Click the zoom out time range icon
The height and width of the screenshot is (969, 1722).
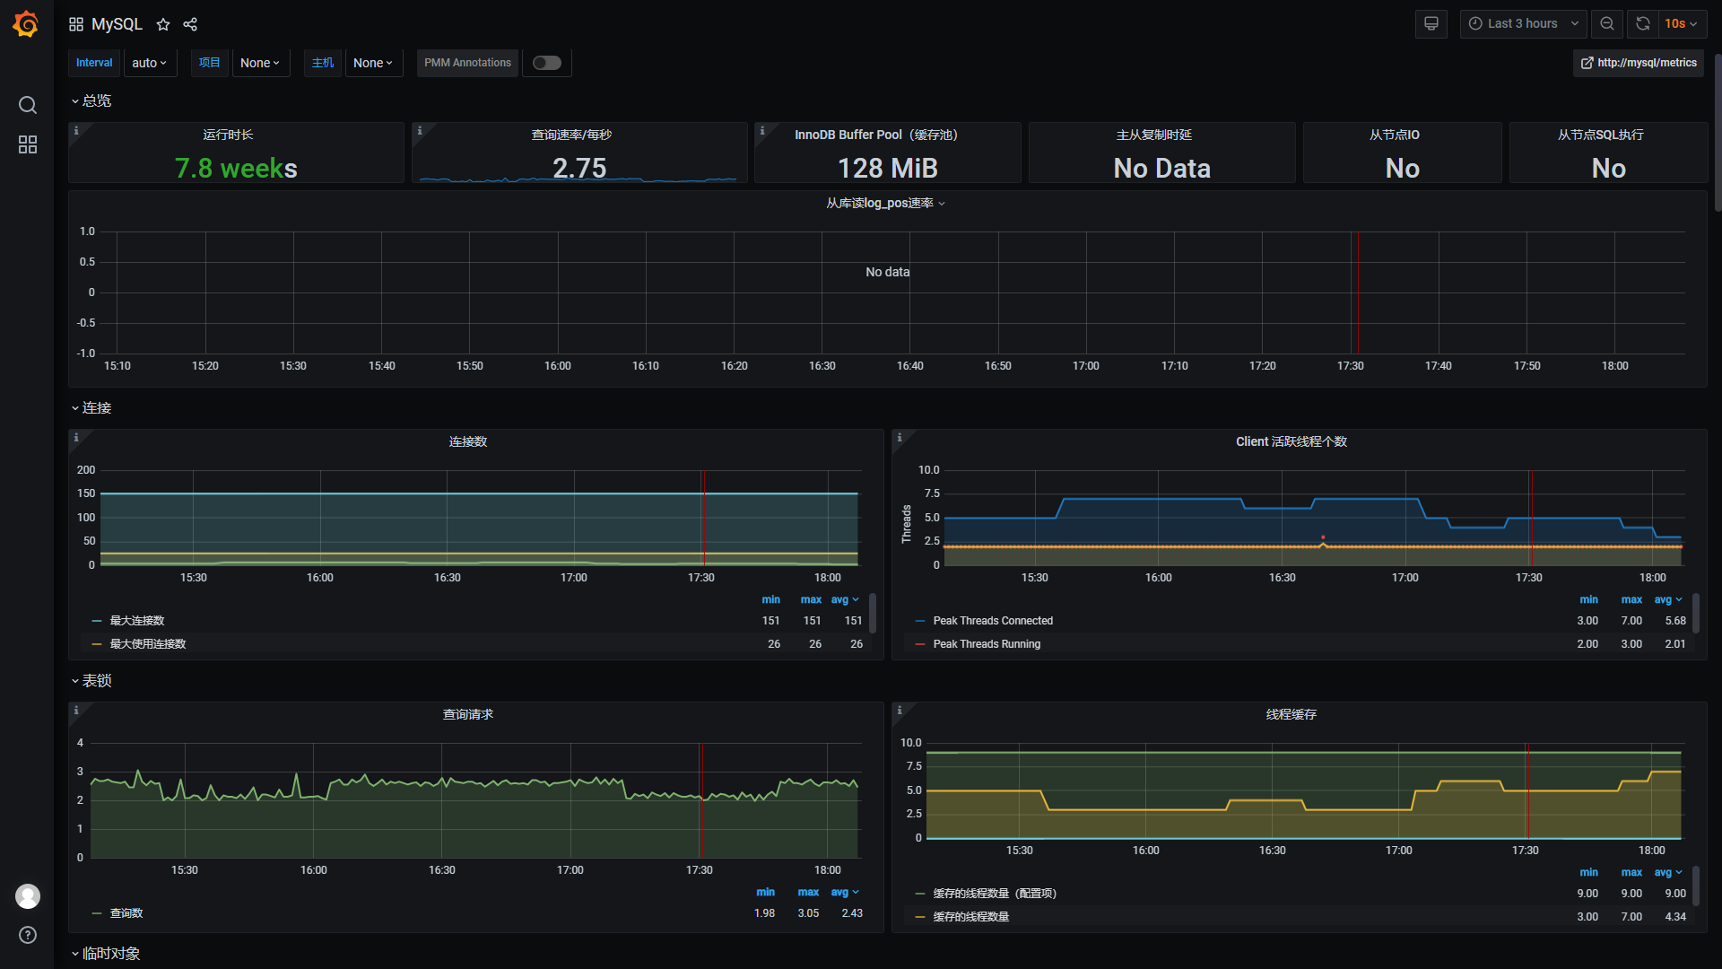coord(1607,24)
